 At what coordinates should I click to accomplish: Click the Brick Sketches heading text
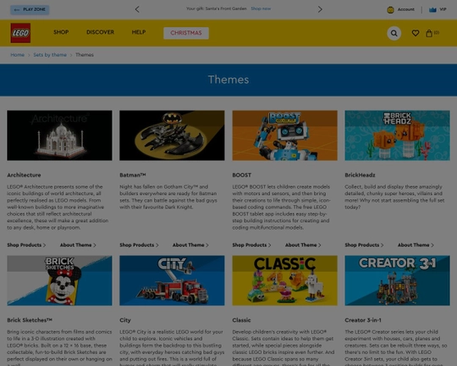30,320
